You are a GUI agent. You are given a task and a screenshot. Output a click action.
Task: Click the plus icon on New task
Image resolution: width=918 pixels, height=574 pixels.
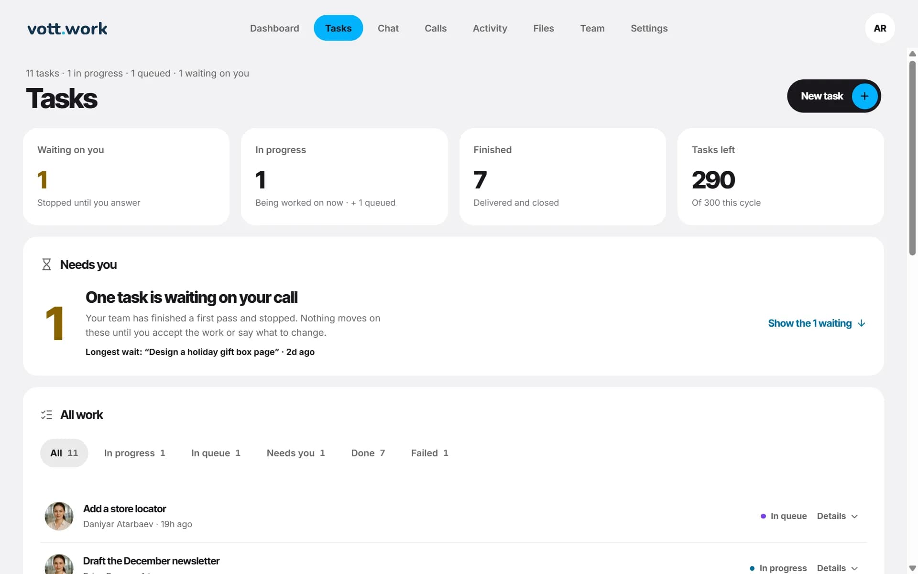point(864,96)
